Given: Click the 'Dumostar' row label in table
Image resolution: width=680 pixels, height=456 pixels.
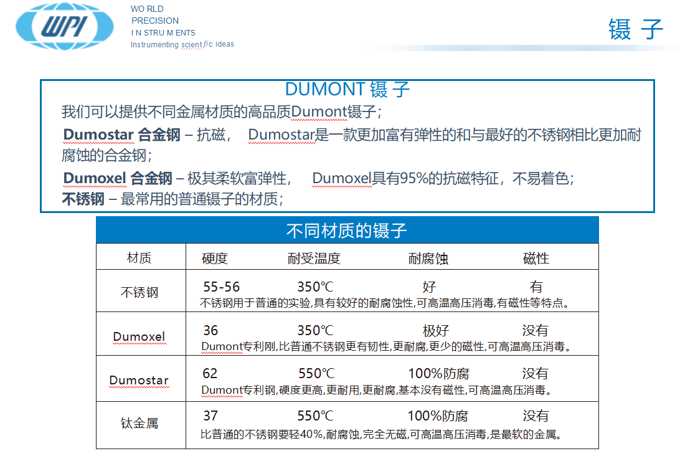Looking at the screenshot, I should coord(139,380).
